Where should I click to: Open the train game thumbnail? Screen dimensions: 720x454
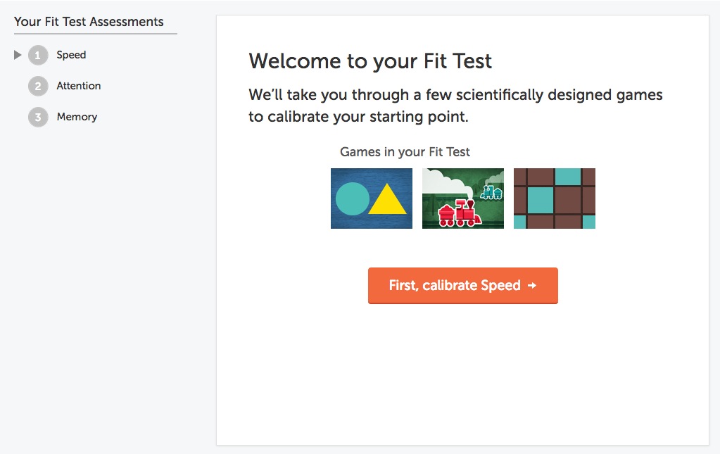click(x=463, y=198)
